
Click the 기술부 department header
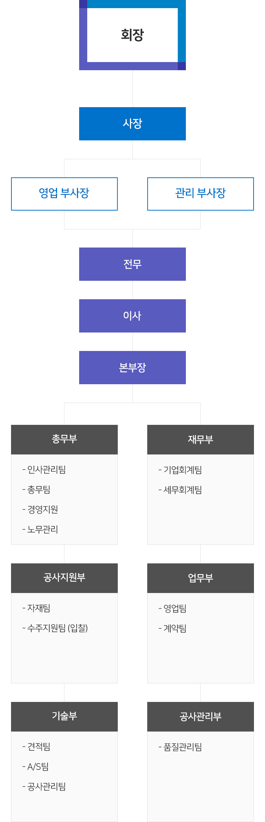[64, 716]
